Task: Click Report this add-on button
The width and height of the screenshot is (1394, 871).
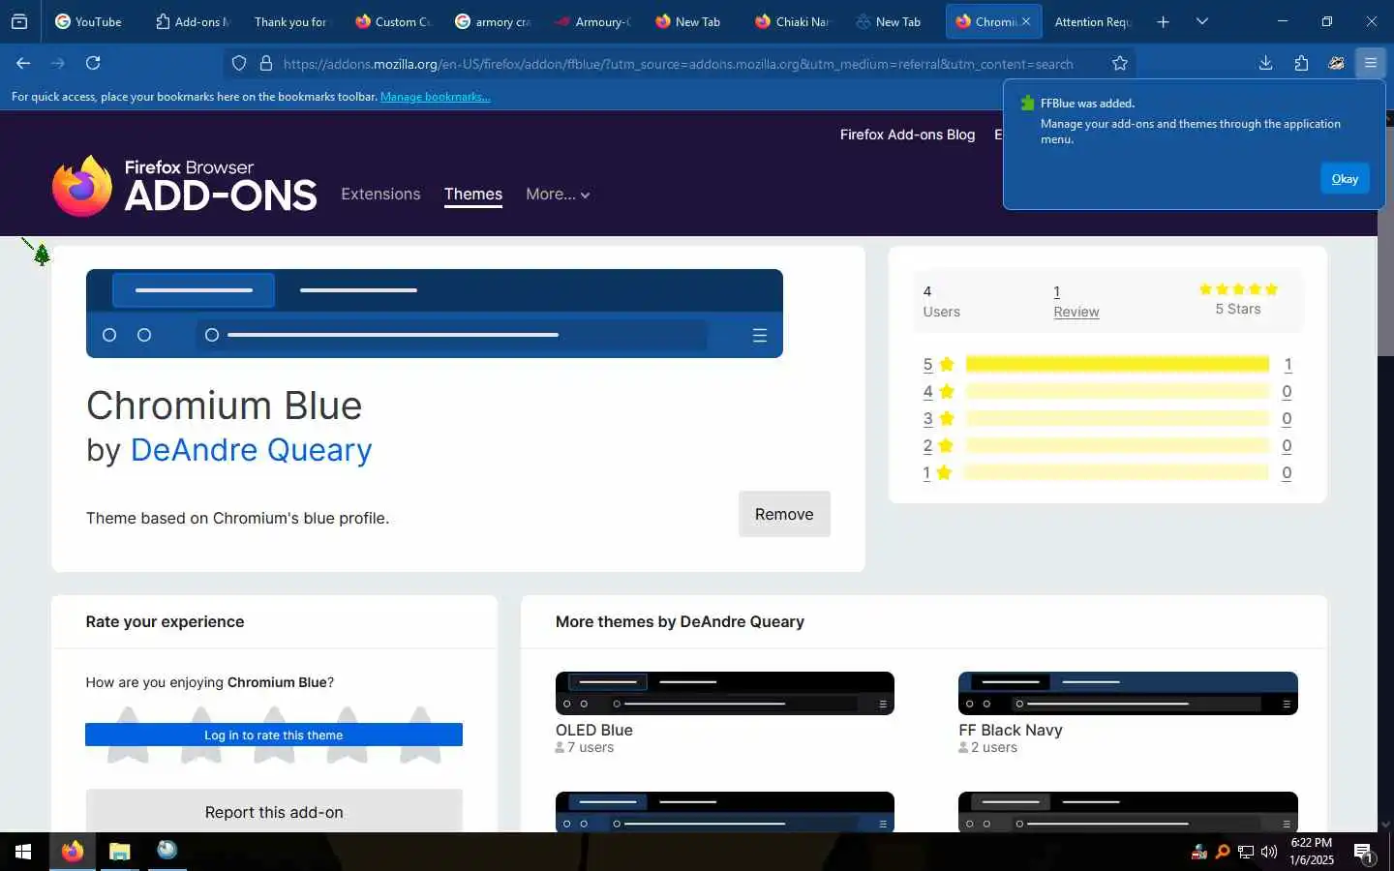Action: click(x=274, y=811)
